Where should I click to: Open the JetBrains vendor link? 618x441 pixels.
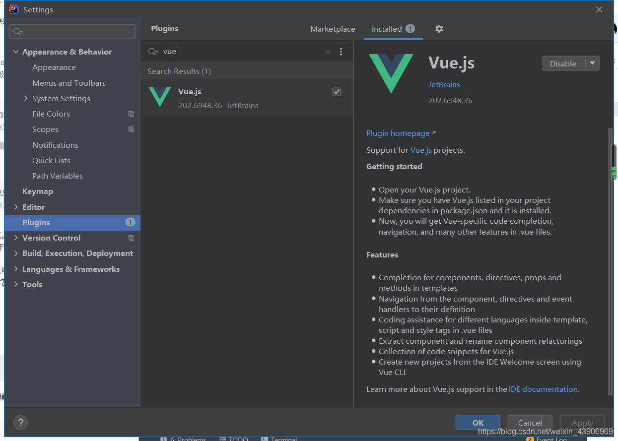pos(444,85)
